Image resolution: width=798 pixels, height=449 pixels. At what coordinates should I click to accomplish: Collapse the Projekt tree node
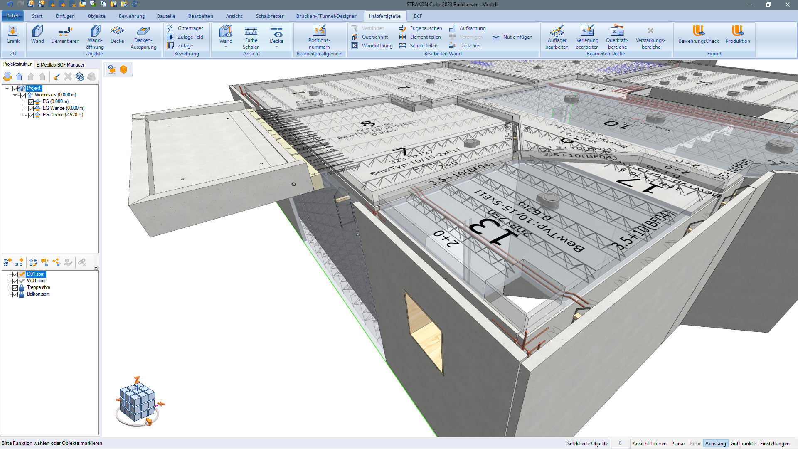pyautogui.click(x=7, y=89)
